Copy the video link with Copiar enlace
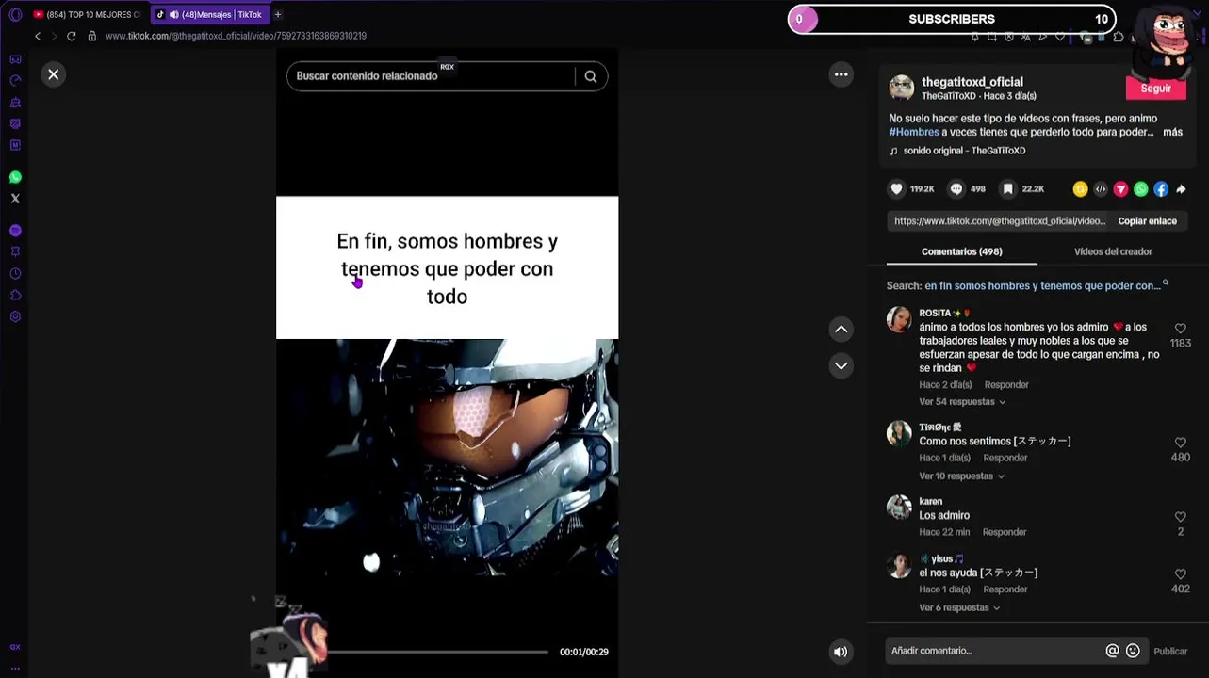This screenshot has width=1209, height=678. pos(1147,221)
